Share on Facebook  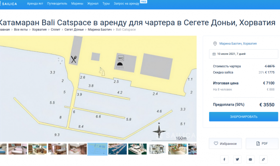(224, 159)
